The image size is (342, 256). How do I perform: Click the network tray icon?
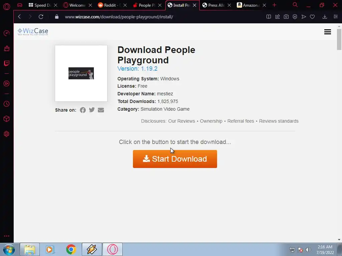292,250
